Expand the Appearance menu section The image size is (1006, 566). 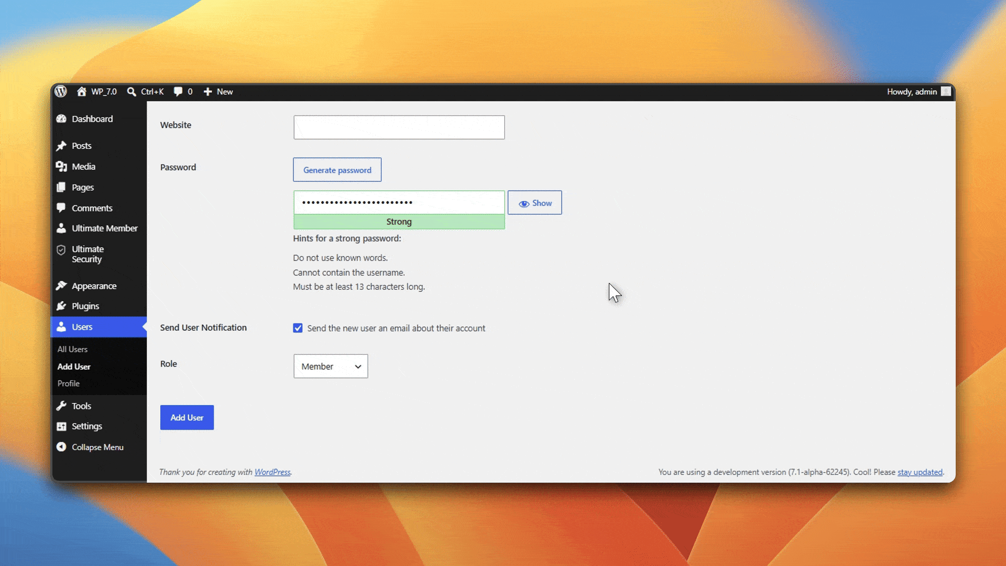pyautogui.click(x=94, y=286)
